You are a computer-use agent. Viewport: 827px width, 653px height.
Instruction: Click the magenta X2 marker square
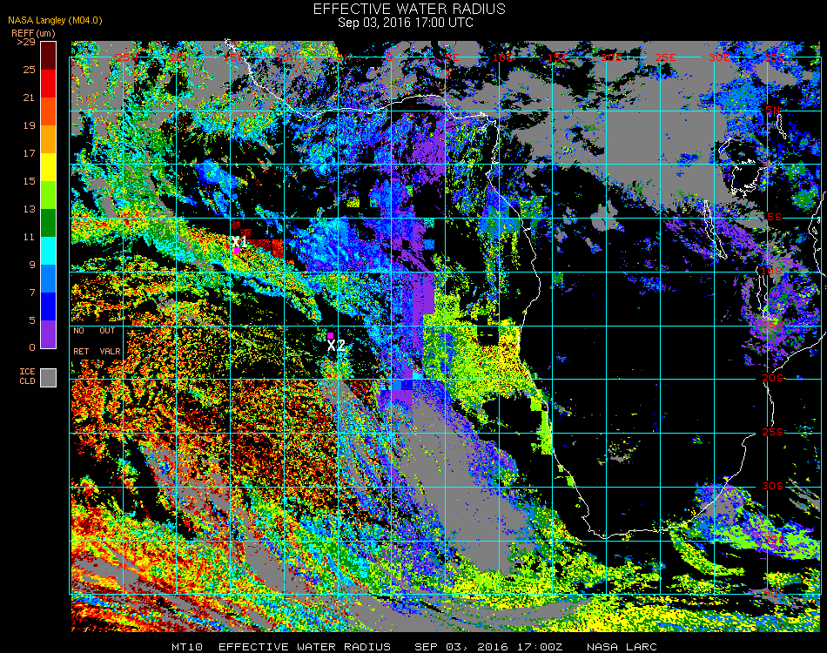coord(330,335)
